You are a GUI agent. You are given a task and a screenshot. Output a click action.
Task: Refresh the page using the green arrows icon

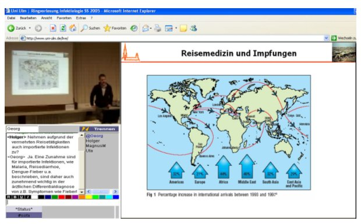[x=63, y=29]
